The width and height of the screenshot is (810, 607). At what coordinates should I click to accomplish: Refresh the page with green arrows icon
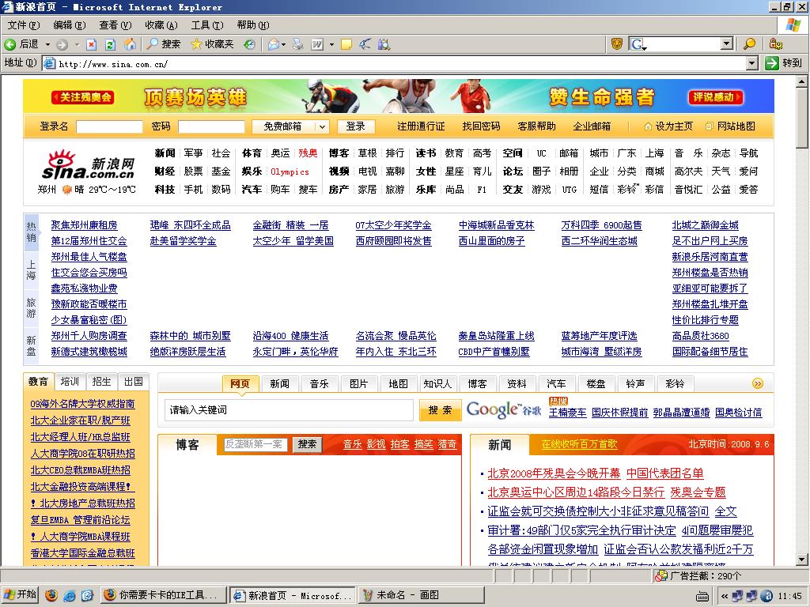tap(110, 44)
